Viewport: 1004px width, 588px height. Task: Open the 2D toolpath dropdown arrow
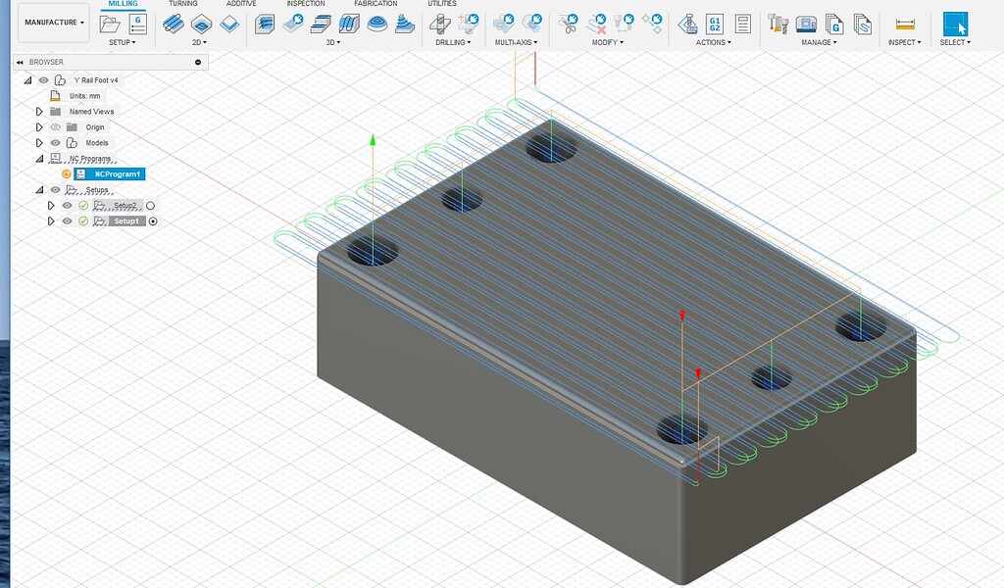pos(204,42)
